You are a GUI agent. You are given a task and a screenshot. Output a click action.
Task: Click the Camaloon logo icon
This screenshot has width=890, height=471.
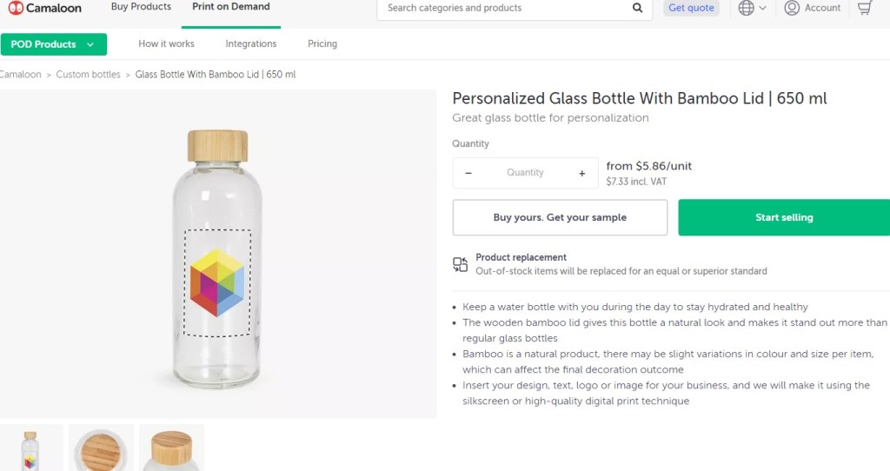click(x=16, y=8)
